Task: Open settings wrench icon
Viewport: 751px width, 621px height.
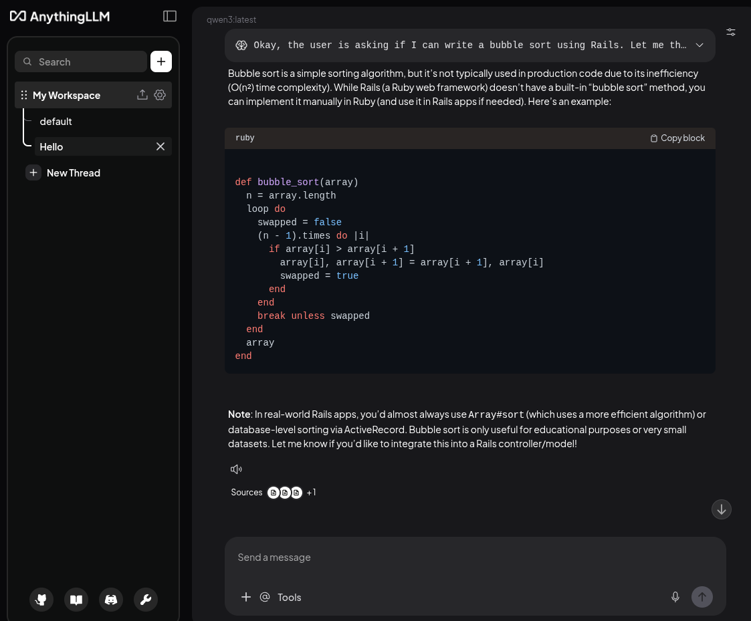Action: (x=146, y=600)
